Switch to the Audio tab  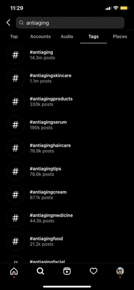[67, 37]
